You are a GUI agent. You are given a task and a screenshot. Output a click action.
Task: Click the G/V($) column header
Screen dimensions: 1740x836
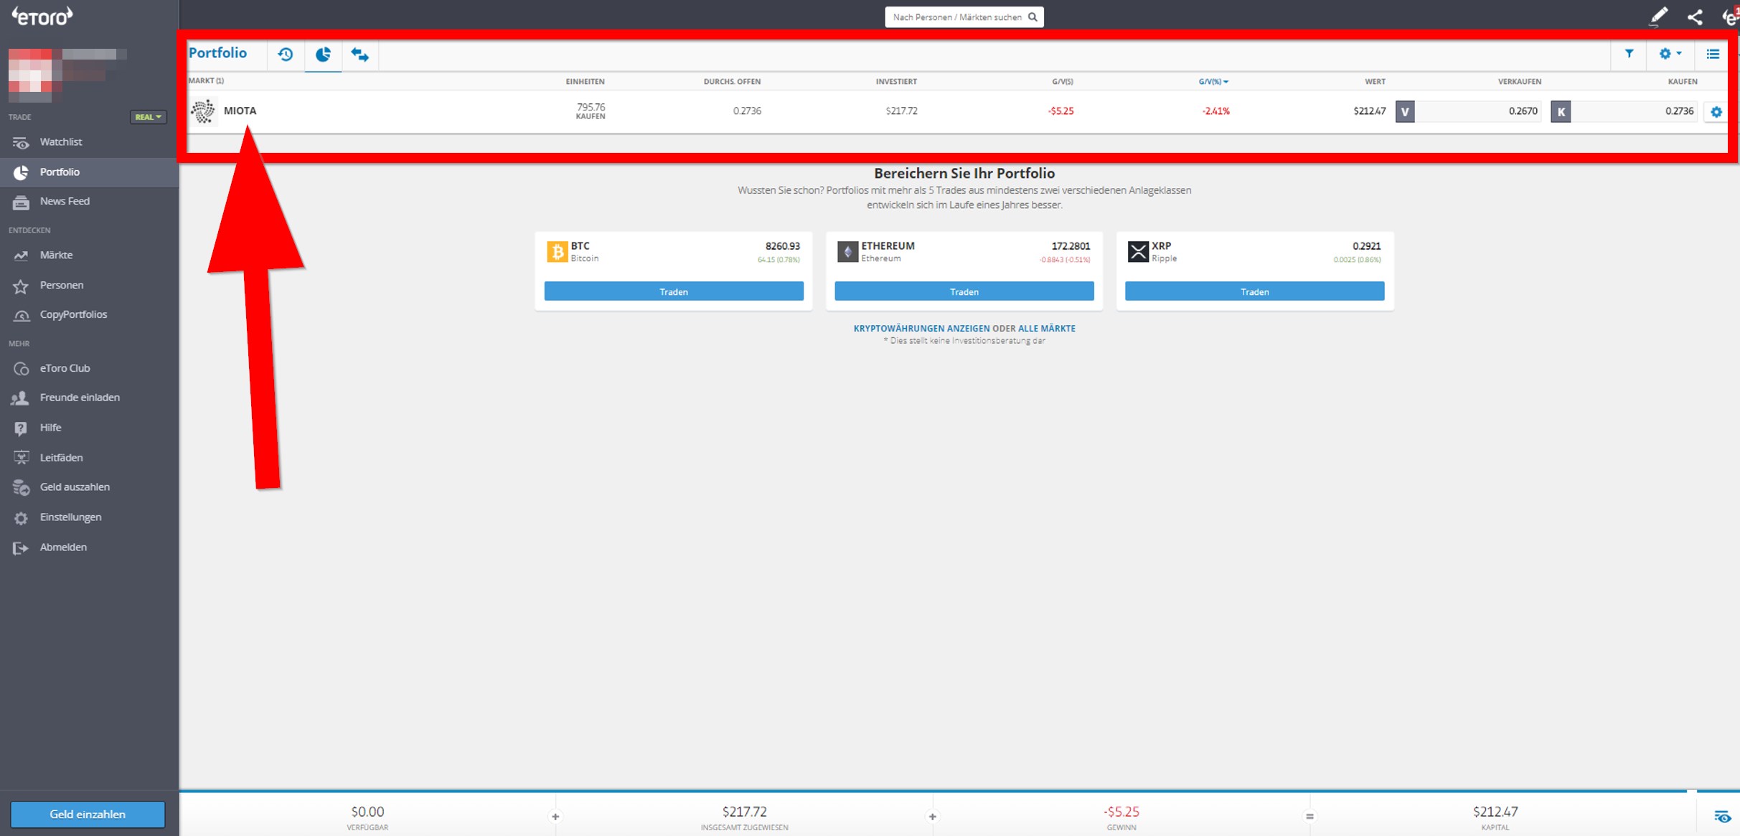point(1063,82)
